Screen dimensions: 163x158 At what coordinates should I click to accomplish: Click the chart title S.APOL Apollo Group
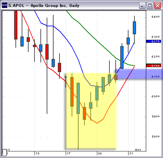pos(44,6)
